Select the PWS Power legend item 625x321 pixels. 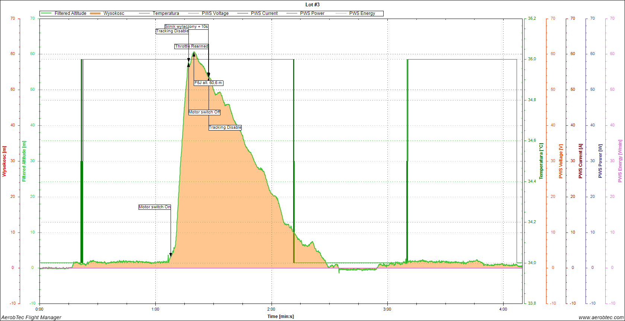point(312,13)
